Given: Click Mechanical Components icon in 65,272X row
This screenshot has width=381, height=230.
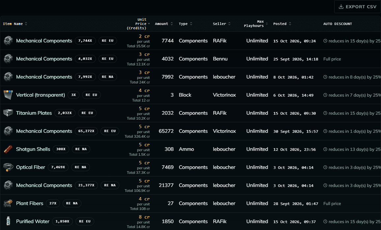Looking at the screenshot, I should (8, 131).
